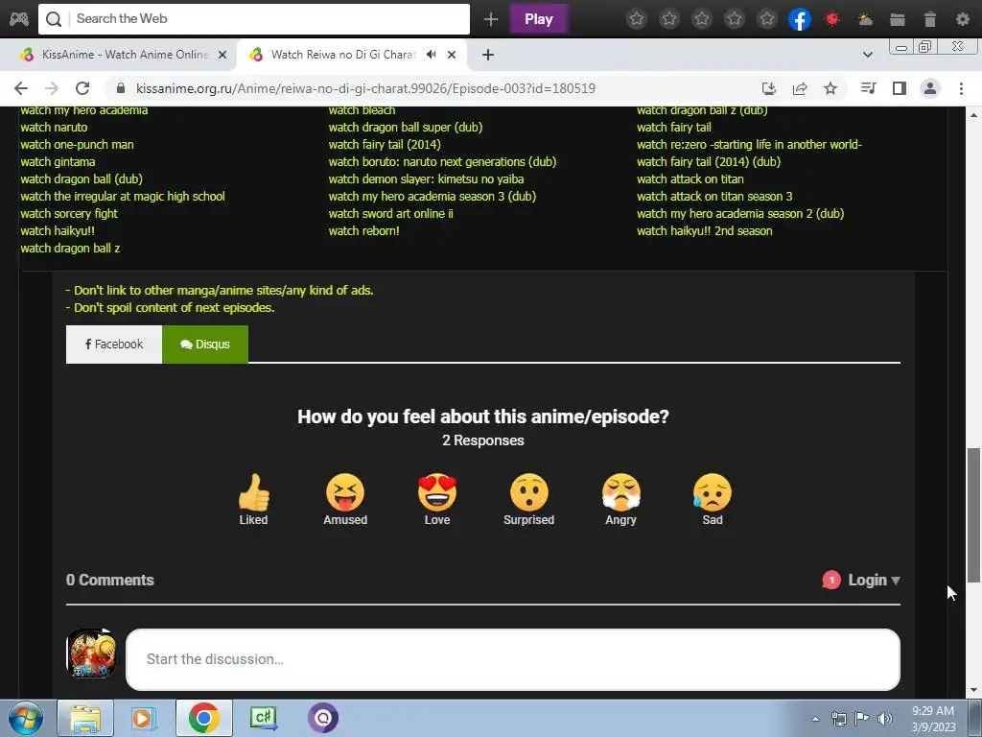
Task: Click the gamepad icon in top bar
Action: coord(19,19)
